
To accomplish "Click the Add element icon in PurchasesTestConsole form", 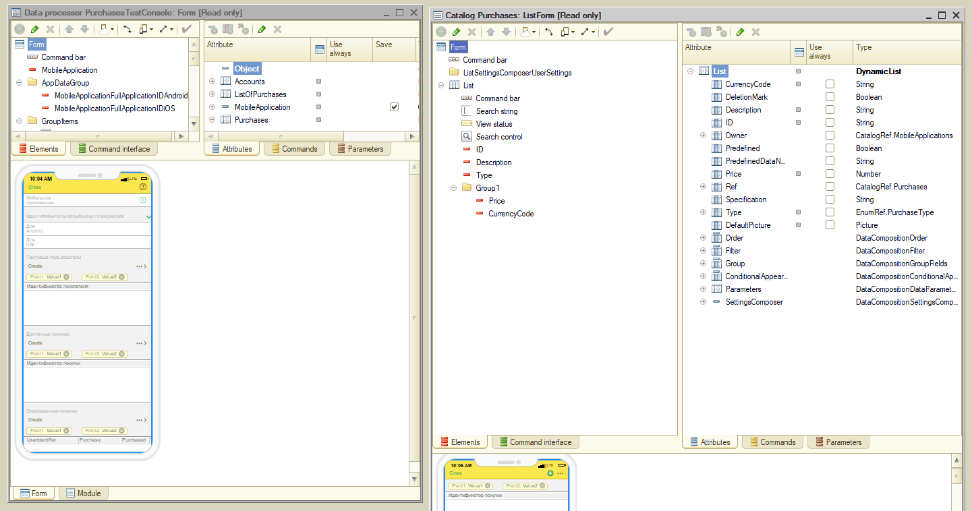I will click(20, 30).
